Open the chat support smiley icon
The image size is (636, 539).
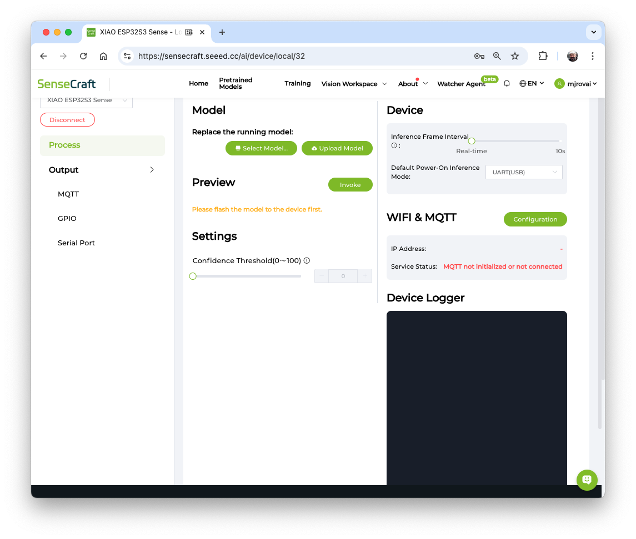point(587,480)
